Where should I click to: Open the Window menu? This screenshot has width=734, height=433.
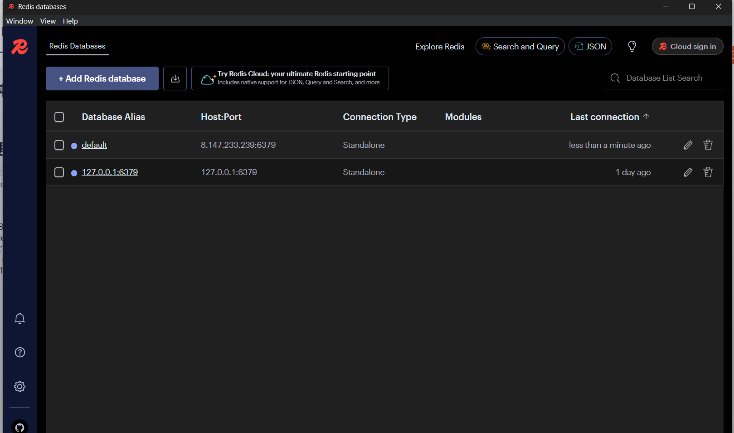click(x=19, y=21)
